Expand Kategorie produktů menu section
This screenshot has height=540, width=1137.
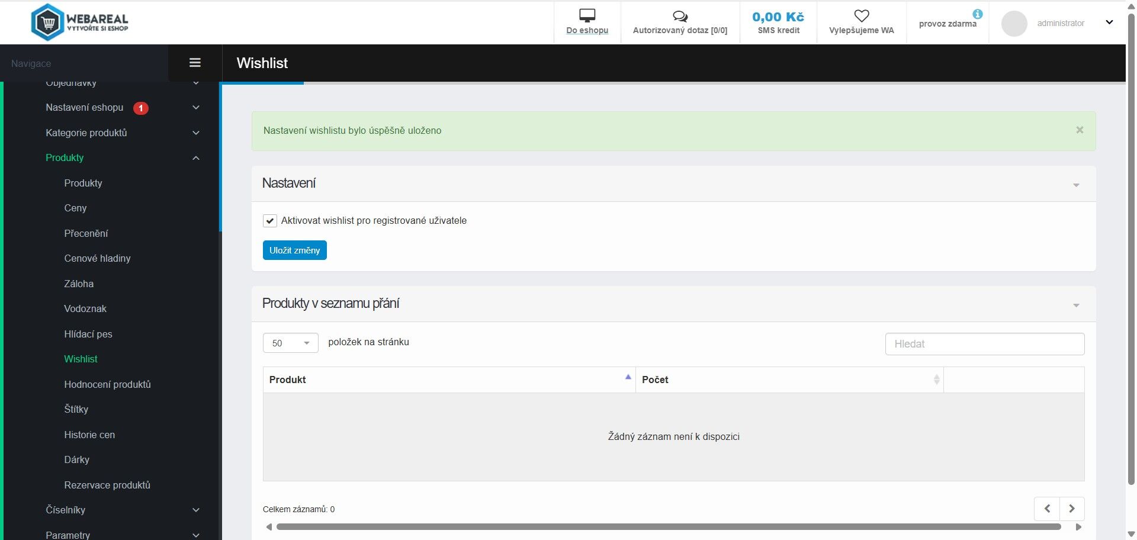pyautogui.click(x=196, y=133)
